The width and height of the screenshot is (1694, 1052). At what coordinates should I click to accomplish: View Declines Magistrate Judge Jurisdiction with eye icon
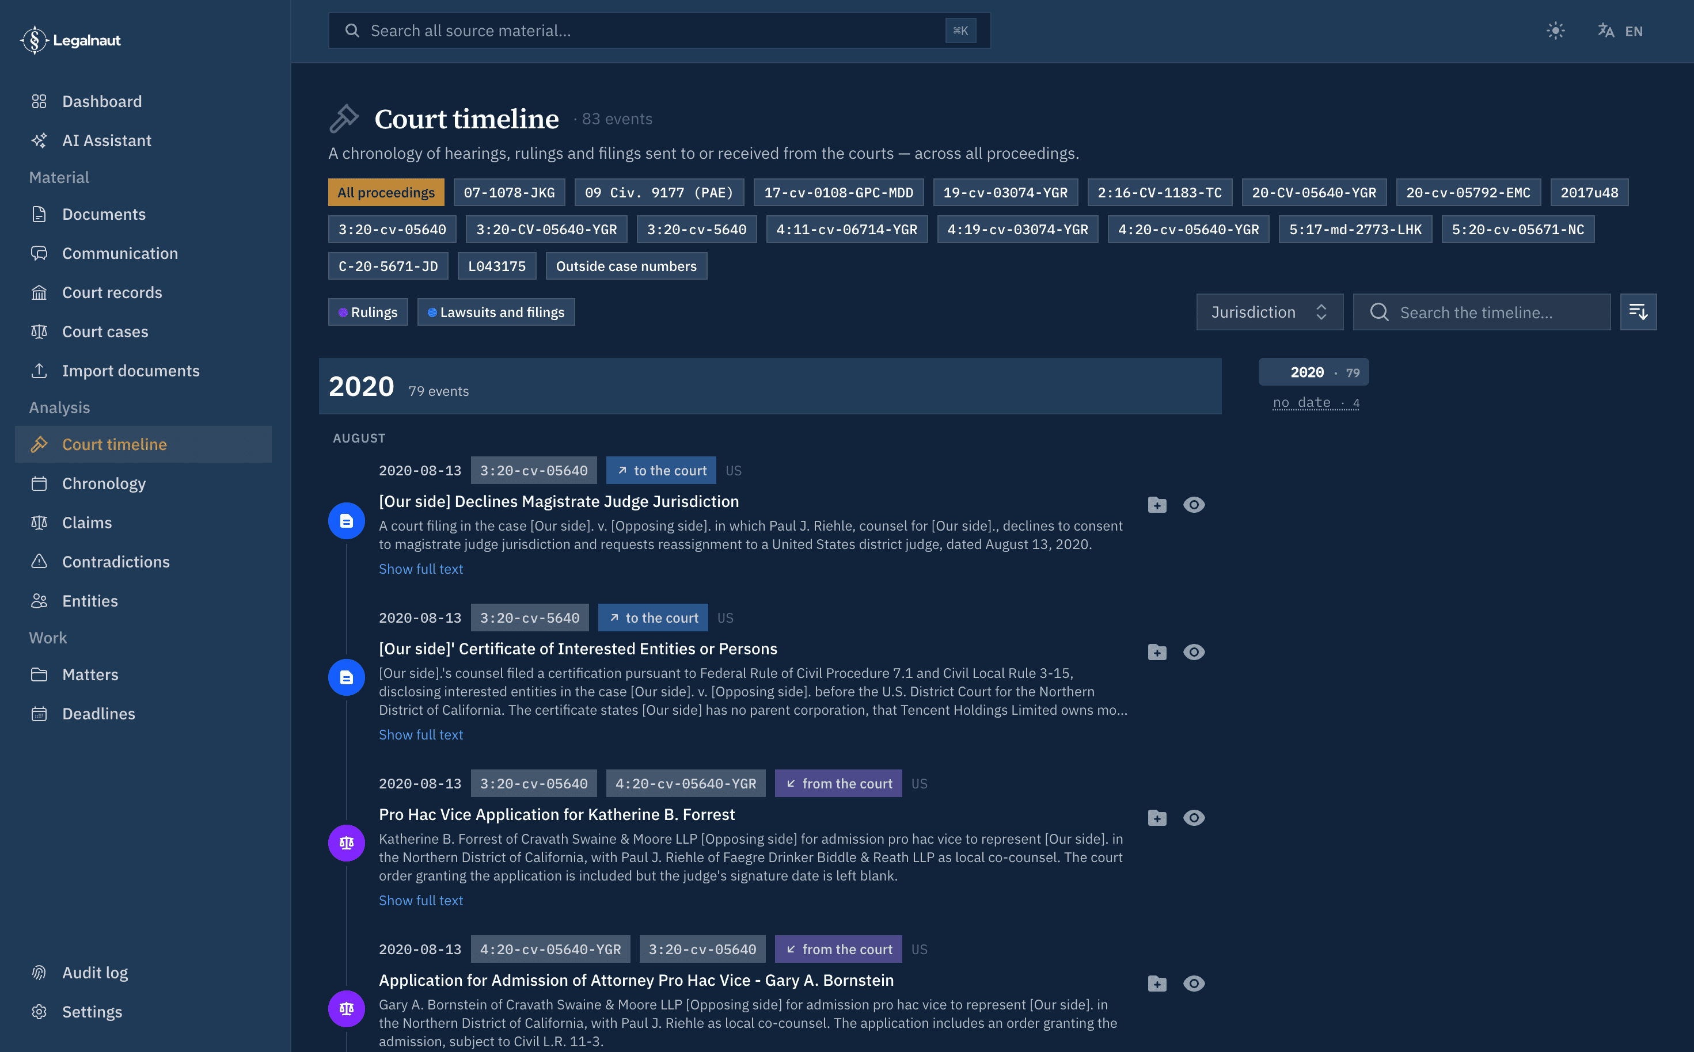[x=1194, y=505]
